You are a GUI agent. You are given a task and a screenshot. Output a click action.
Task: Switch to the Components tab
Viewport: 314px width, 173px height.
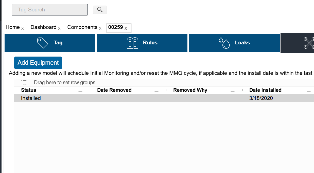coord(82,27)
